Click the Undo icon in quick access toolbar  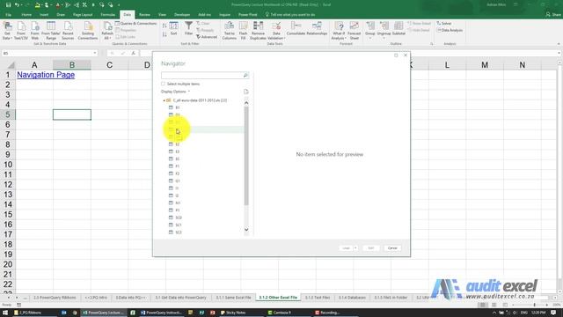click(x=17, y=4)
